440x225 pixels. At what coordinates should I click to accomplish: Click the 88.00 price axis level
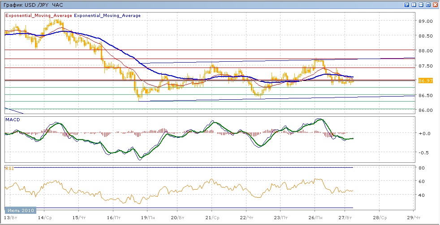click(425, 51)
